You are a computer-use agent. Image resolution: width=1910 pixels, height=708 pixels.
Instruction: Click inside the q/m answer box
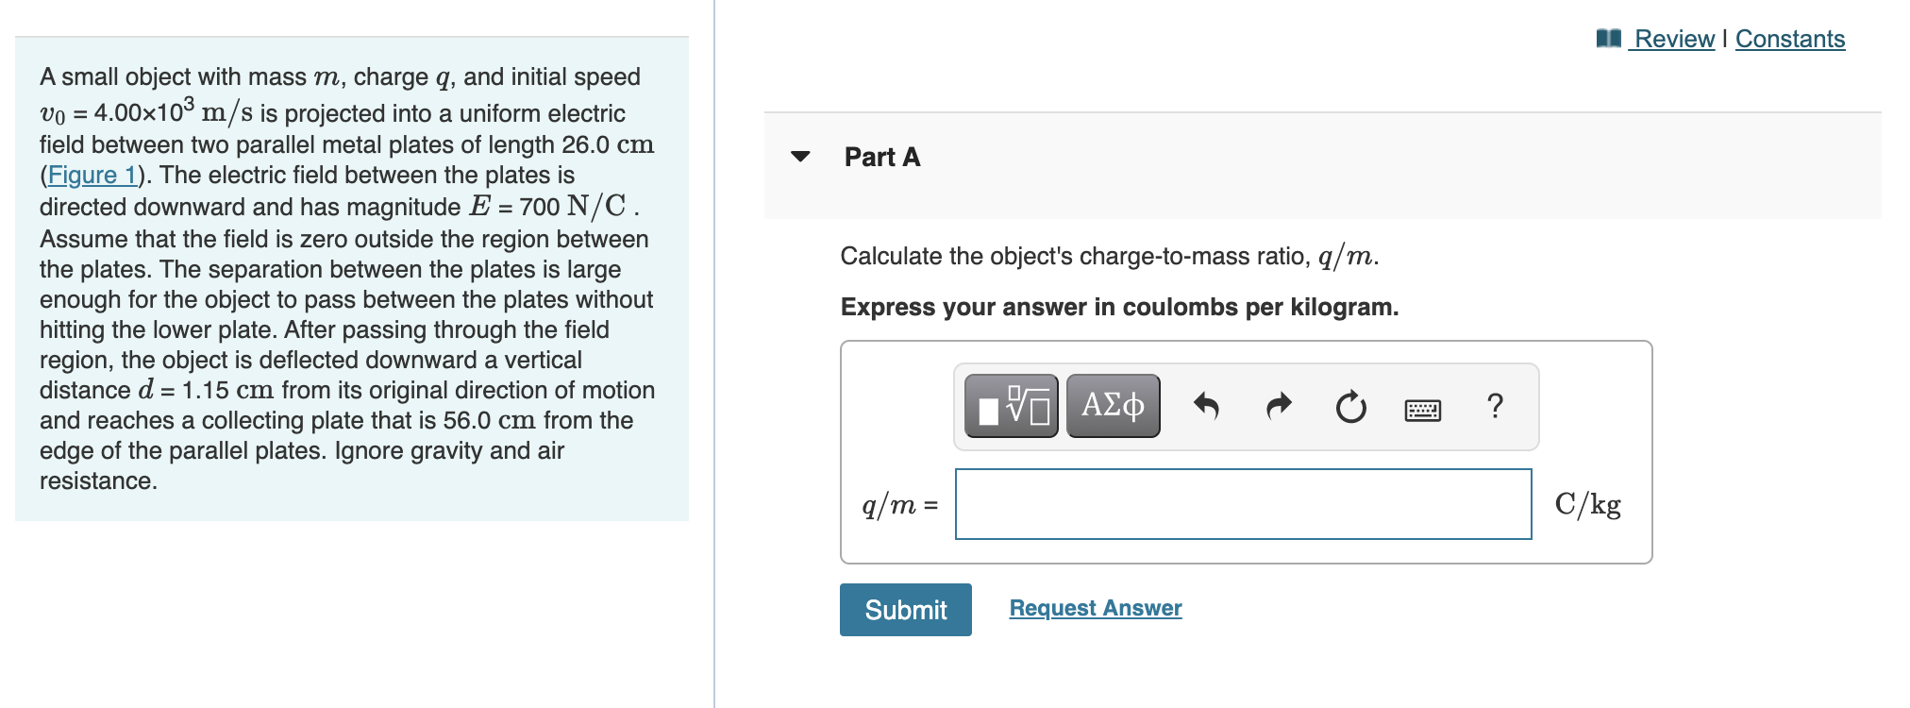pos(1242,505)
